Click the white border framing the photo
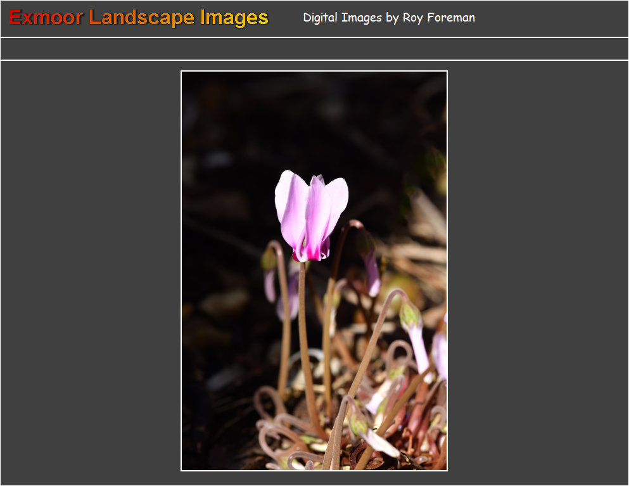Image resolution: width=629 pixels, height=486 pixels. pos(181,272)
